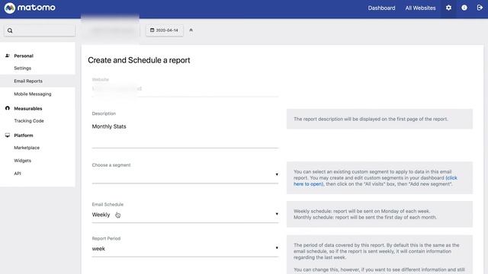The image size is (488, 274).
Task: Click the Platform section monitor icon
Action: click(8, 135)
